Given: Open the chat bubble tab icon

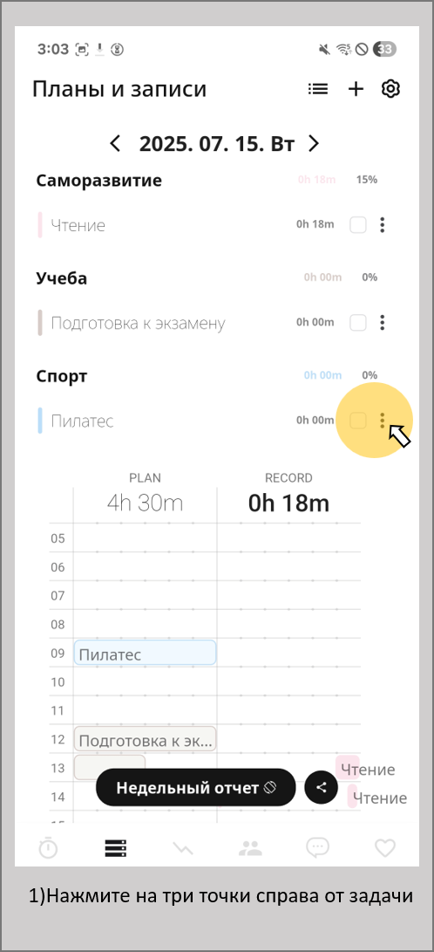Looking at the screenshot, I should pyautogui.click(x=317, y=847).
